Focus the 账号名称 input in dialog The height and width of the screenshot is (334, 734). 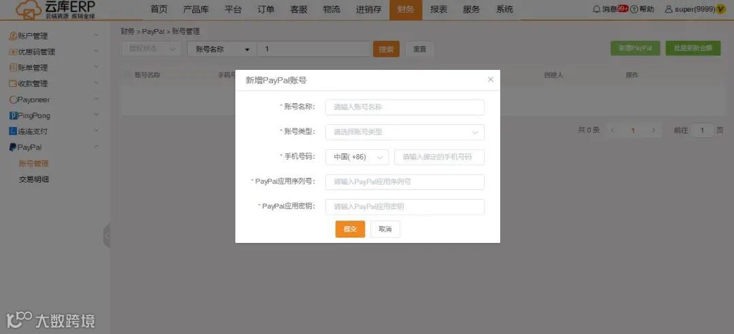tap(405, 107)
